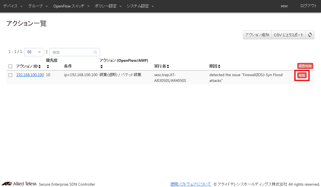Sort by 原因 column arrows
321x187 pixels.
coord(219,66)
